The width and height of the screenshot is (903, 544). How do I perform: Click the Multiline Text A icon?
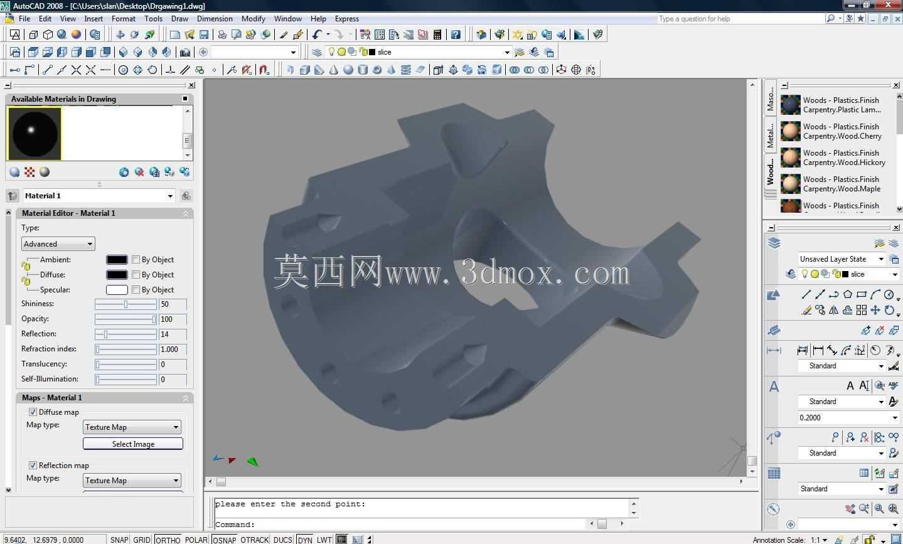point(850,386)
